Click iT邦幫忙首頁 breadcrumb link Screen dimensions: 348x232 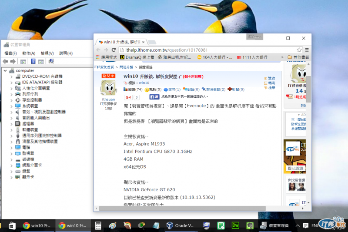click(104, 67)
